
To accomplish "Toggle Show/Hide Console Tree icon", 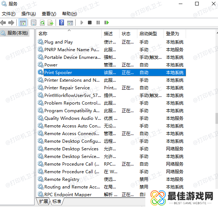I will [23, 23].
